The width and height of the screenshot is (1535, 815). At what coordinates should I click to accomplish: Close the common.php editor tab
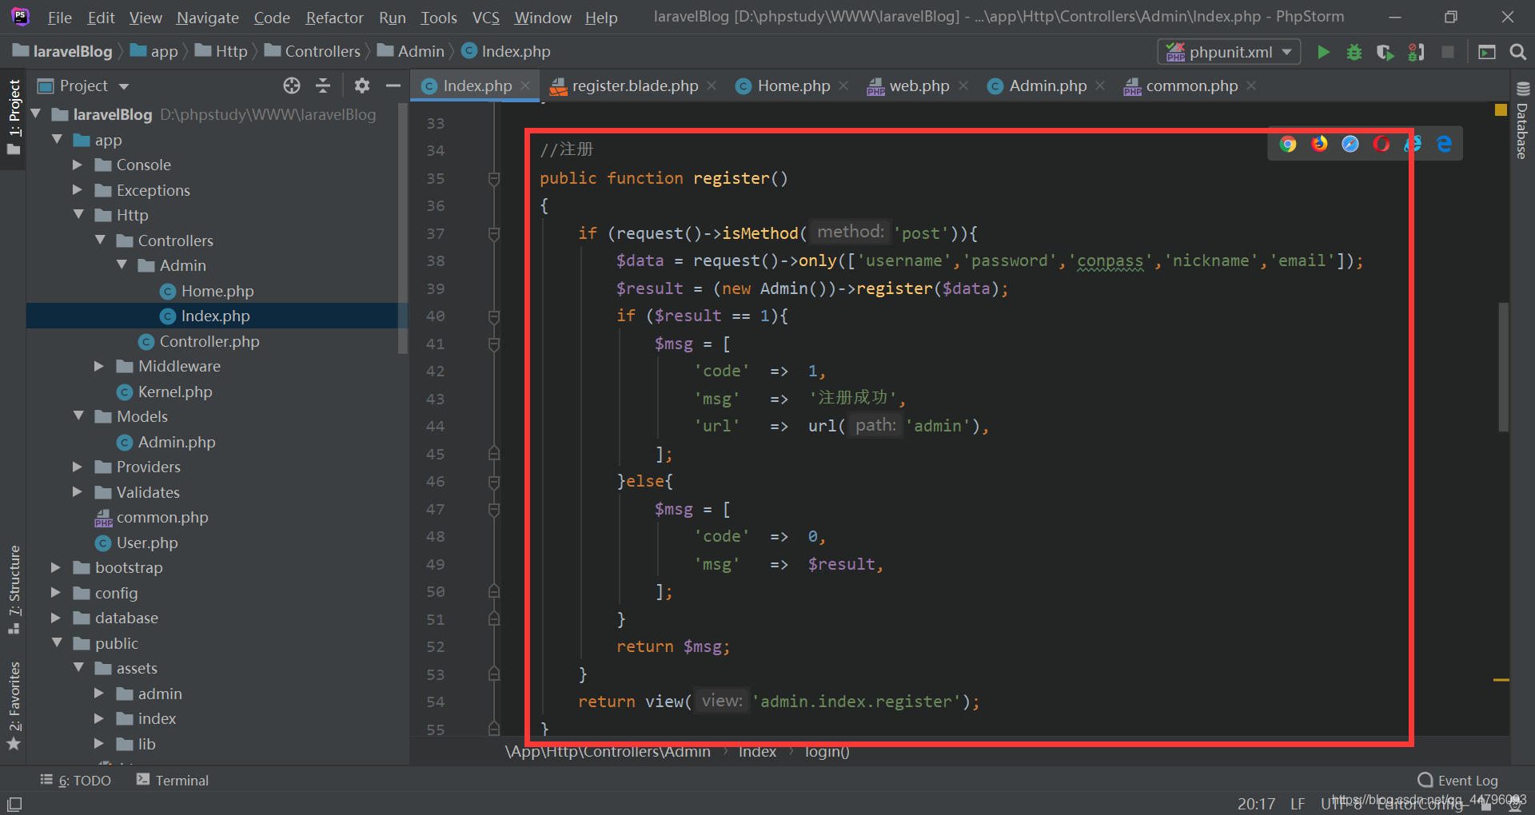pyautogui.click(x=1251, y=85)
